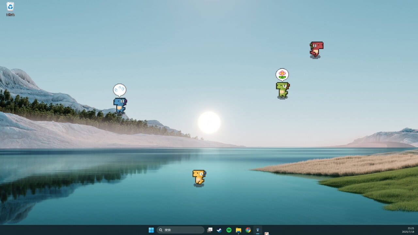Launch Google Chrome from the taskbar
The width and height of the screenshot is (418, 235).
pos(248,230)
